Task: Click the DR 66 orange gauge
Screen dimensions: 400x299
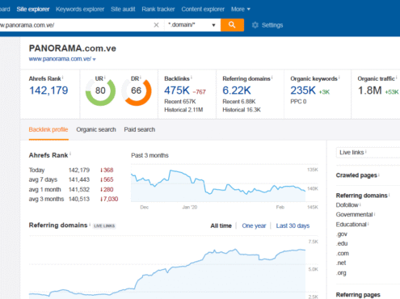Action: (137, 91)
